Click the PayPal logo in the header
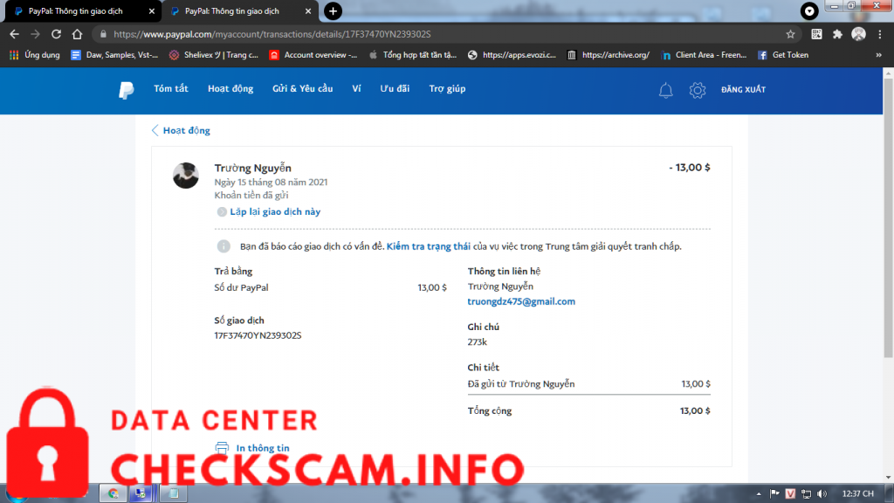This screenshot has height=503, width=894. click(x=127, y=90)
